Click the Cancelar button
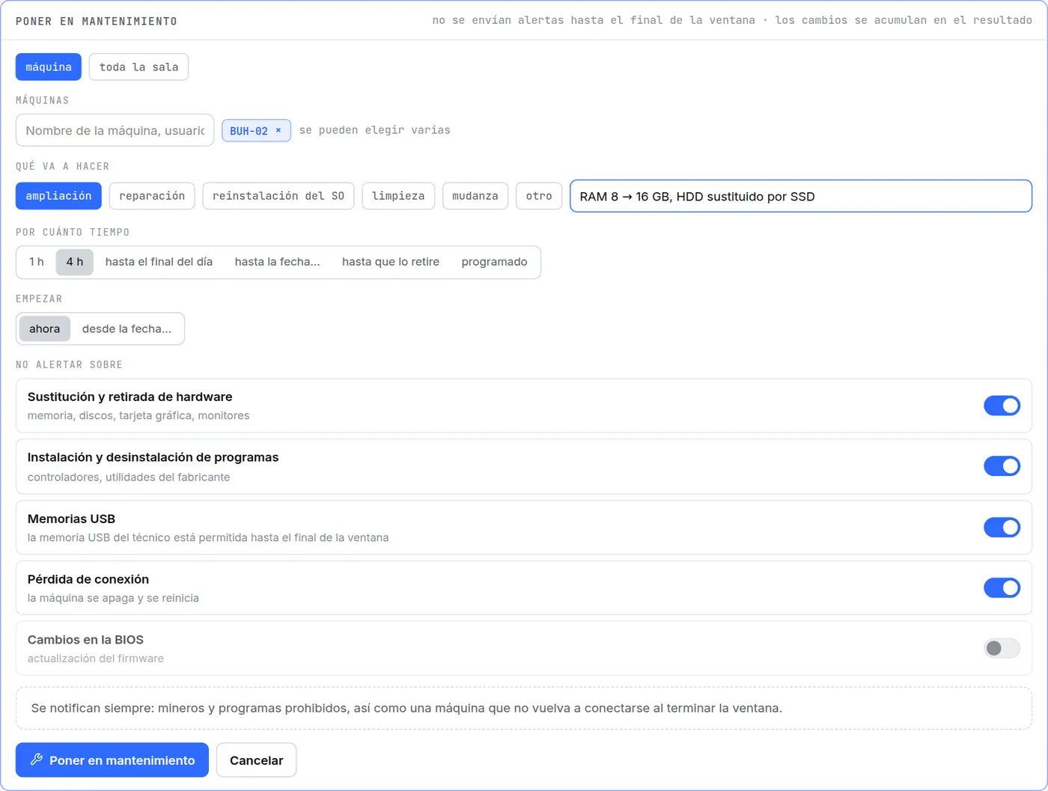 tap(256, 760)
